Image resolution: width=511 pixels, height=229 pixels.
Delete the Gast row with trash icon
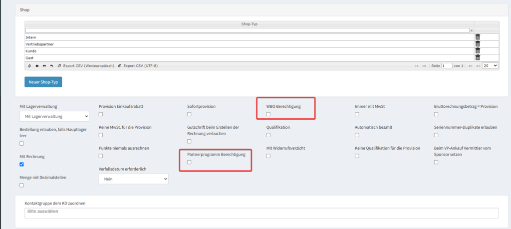coord(477,58)
